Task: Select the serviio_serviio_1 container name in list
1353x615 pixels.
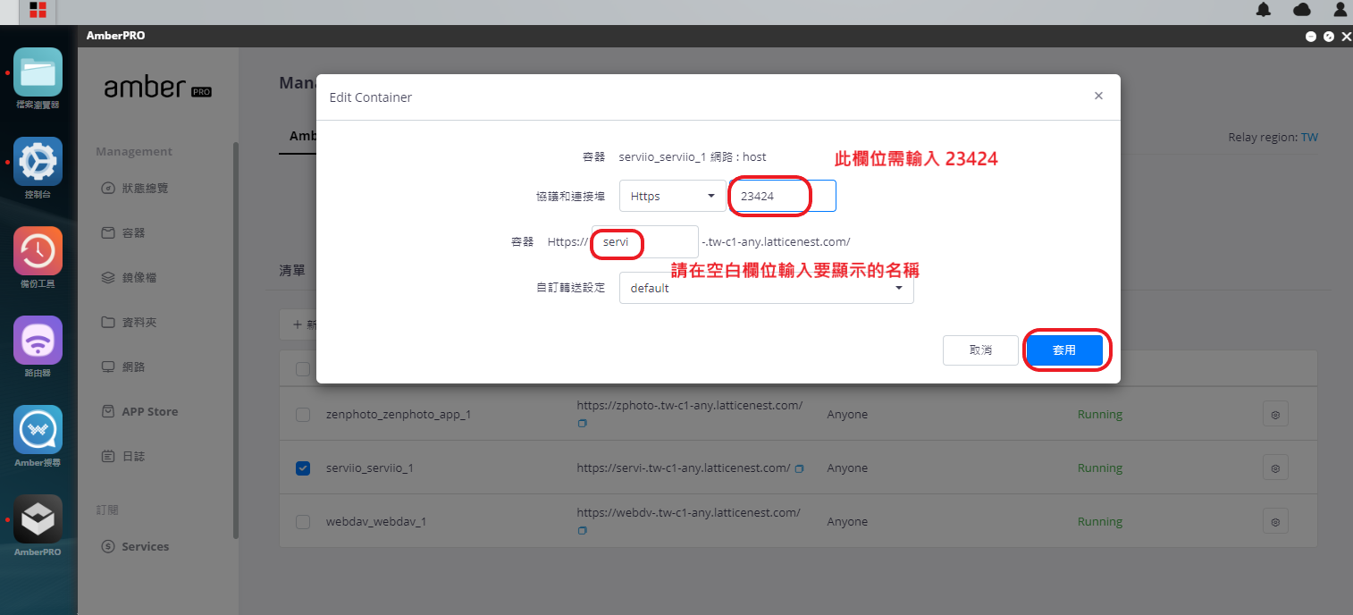Action: (x=370, y=468)
